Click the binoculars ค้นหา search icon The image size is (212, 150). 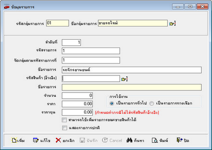coord(129,140)
